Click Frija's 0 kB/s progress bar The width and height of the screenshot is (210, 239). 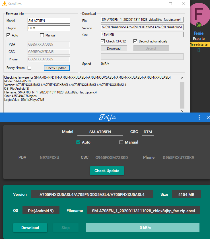coord(143,228)
